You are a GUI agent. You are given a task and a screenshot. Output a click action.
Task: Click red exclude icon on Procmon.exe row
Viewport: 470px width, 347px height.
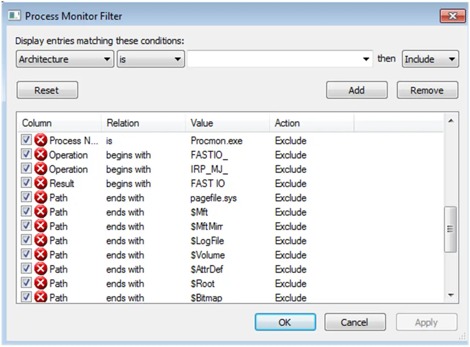[x=41, y=141]
